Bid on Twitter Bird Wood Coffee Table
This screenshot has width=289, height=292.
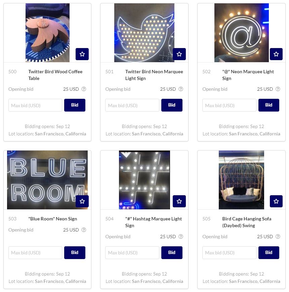click(x=75, y=105)
